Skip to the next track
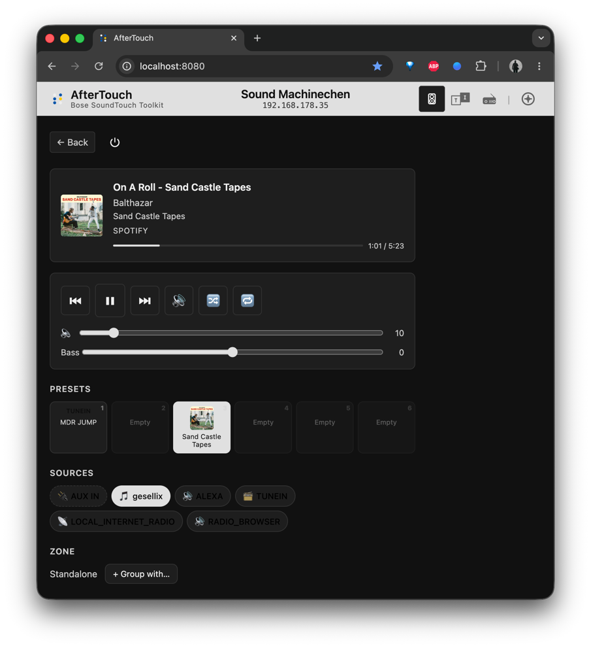591x648 pixels. (144, 300)
